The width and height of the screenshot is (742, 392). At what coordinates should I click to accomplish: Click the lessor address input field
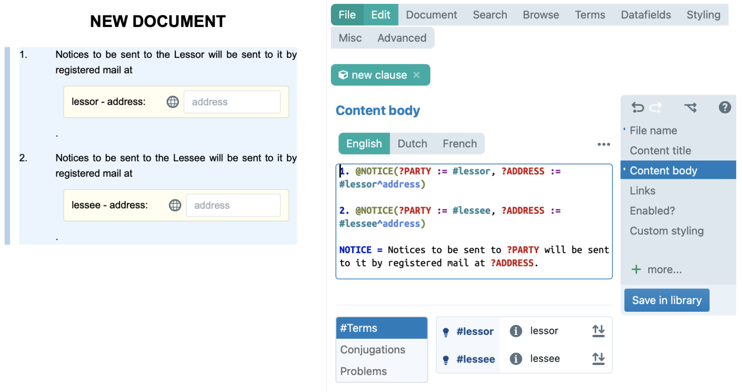232,102
